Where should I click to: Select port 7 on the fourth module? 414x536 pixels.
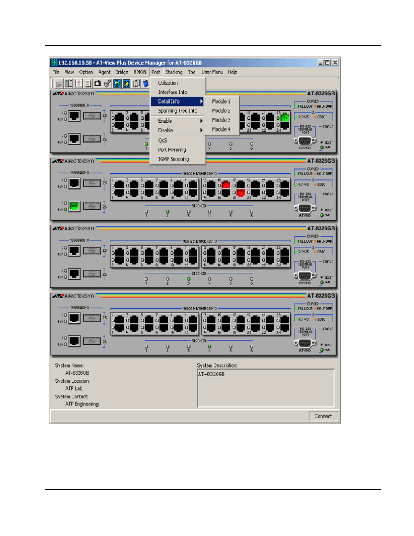164,319
